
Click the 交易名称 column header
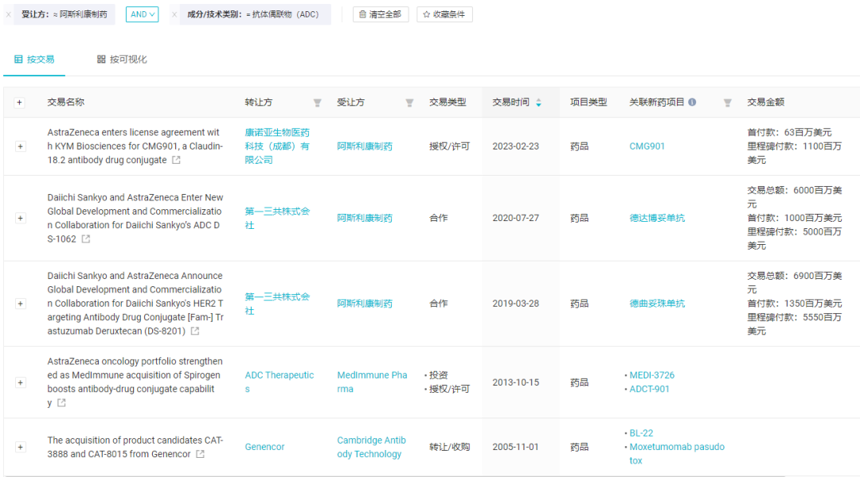[66, 102]
